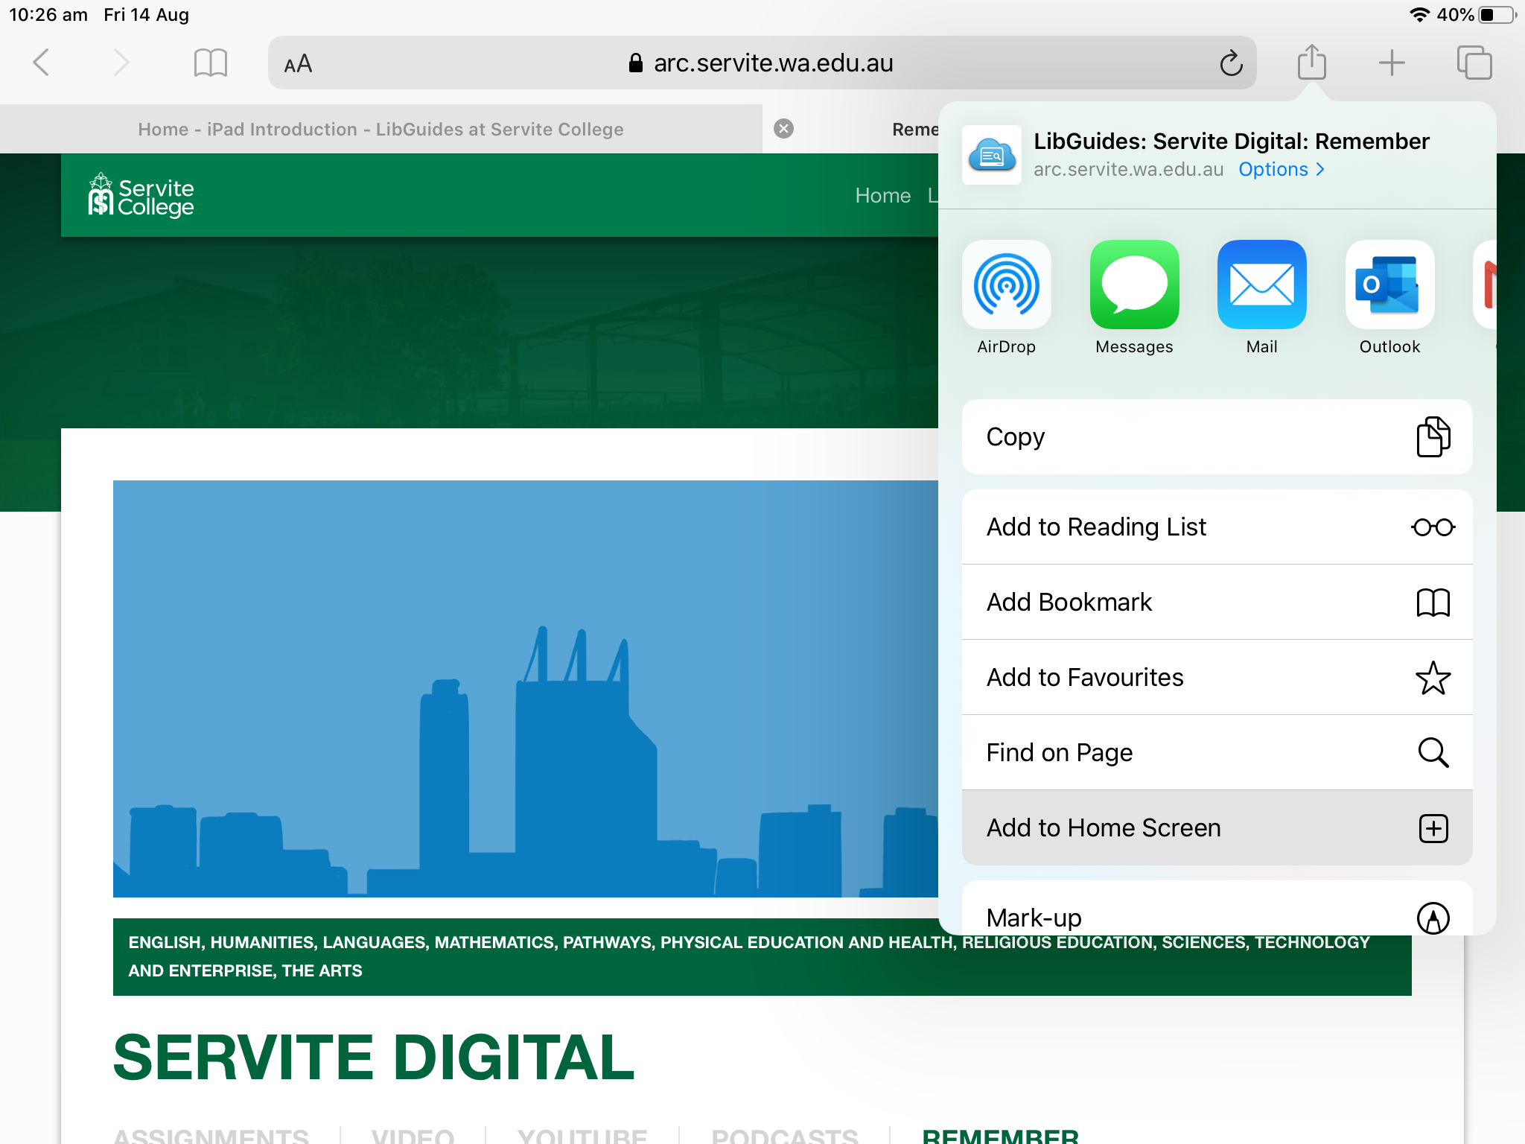
Task: Open a new tab with plus icon
Action: coord(1391,63)
